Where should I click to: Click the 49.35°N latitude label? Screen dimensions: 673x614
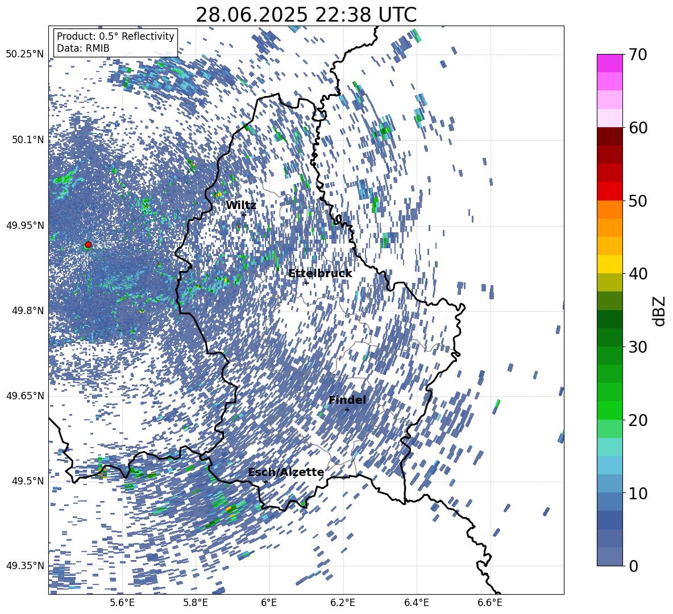(25, 566)
